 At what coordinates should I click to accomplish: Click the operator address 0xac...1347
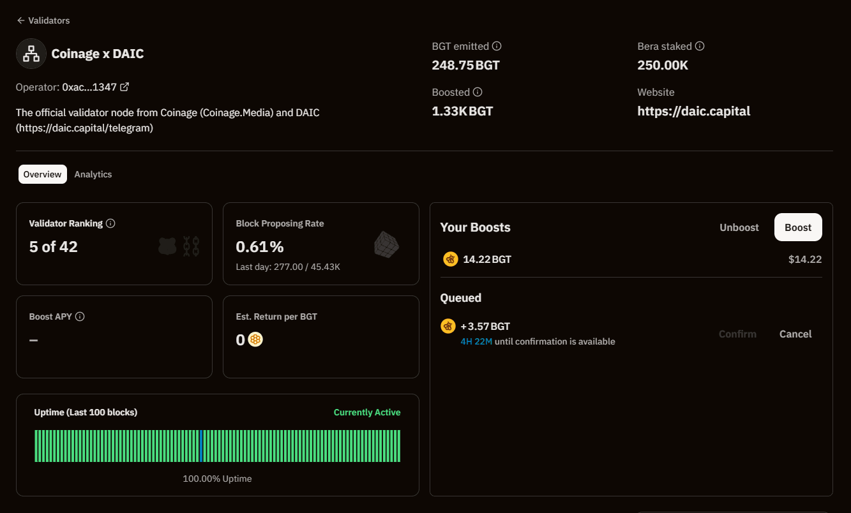89,87
